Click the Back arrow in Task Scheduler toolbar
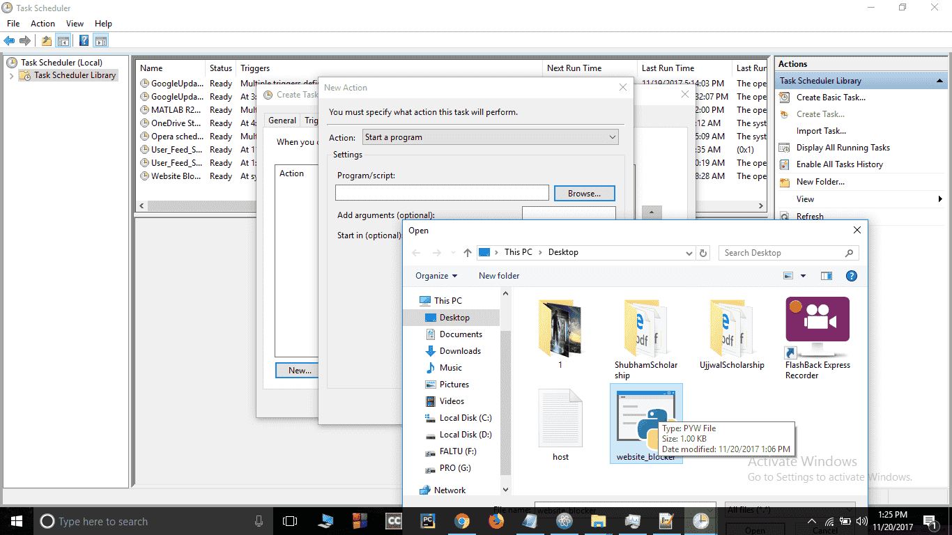This screenshot has height=535, width=952. (x=9, y=40)
